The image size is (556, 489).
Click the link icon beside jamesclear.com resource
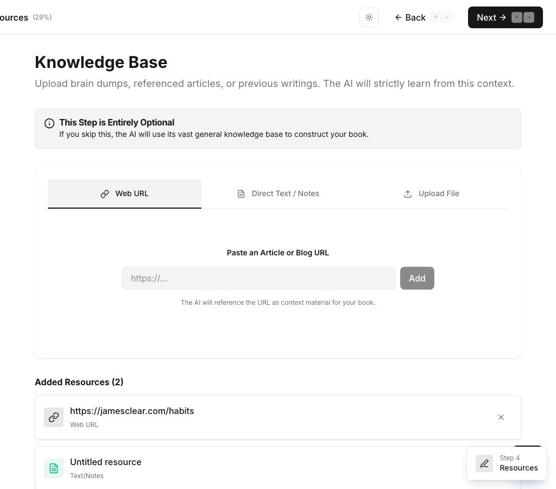(54, 417)
